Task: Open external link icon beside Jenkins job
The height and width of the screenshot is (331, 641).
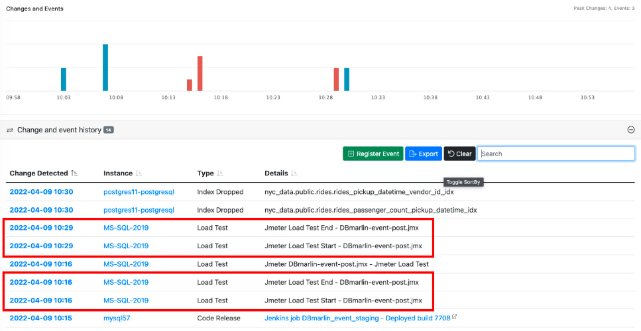Action: pos(454,318)
